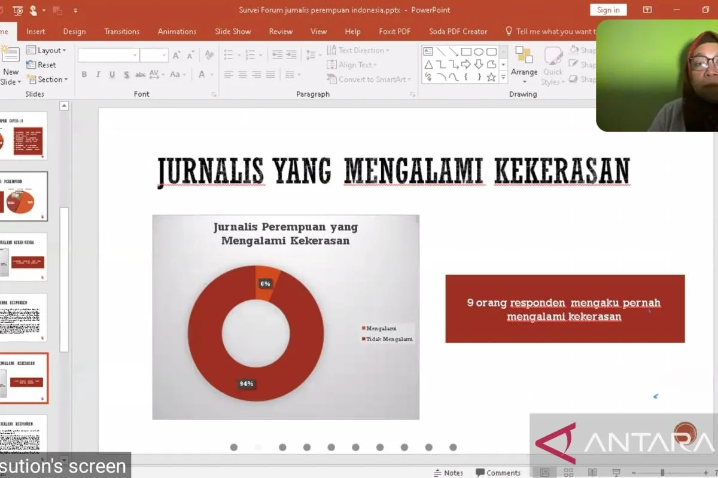The image size is (718, 478).
Task: Open the Transitions ribbon tab
Action: click(121, 32)
